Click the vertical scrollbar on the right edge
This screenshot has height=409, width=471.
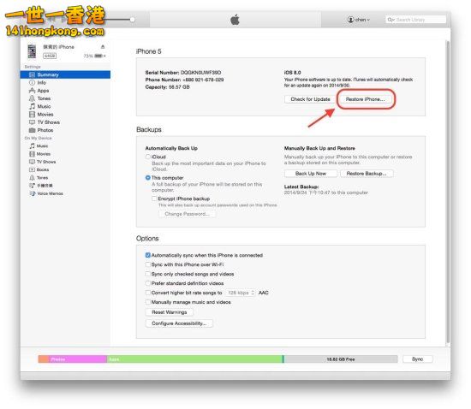coord(448,192)
